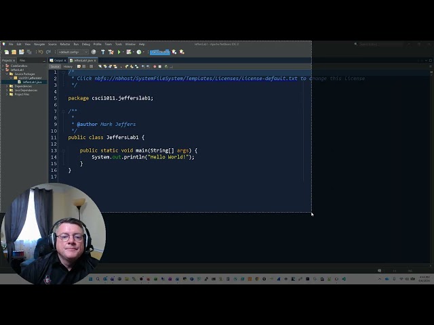Click the taskbar Search icon
Screen dimensions: 434x325
[98, 279]
